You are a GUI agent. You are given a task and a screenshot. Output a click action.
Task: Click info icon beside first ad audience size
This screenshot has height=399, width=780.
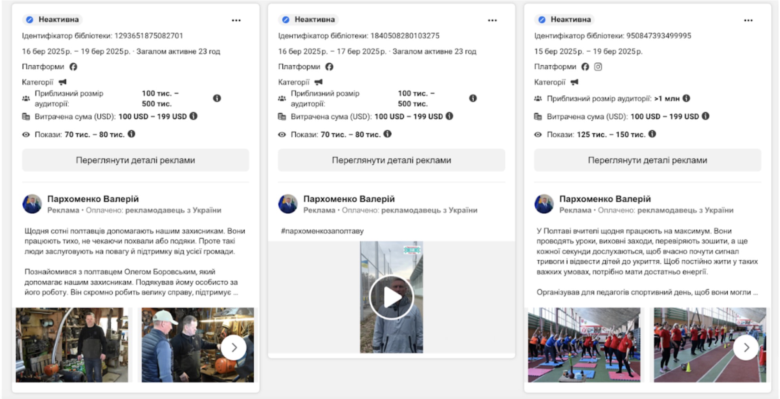tap(217, 98)
